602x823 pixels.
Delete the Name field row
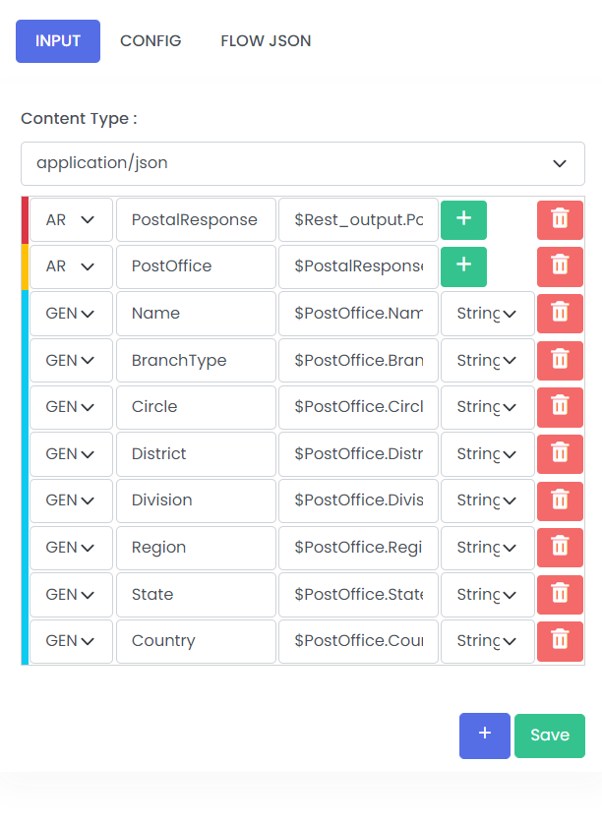(560, 314)
